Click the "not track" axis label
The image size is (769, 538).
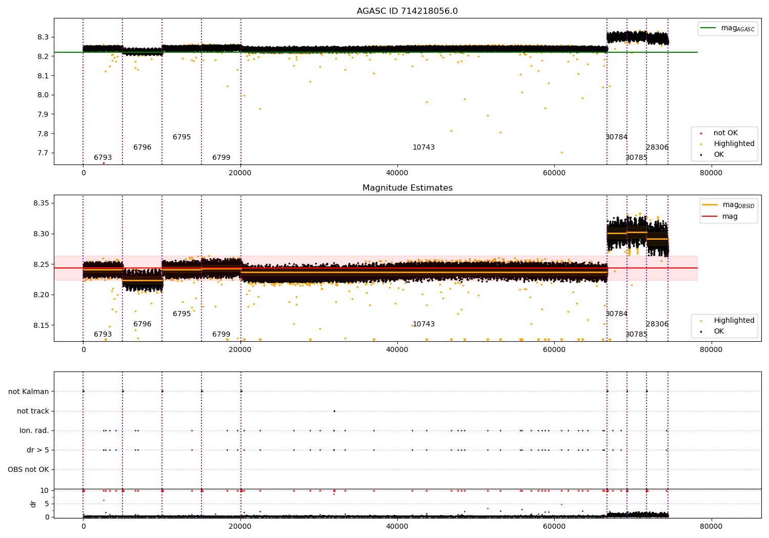(33, 411)
